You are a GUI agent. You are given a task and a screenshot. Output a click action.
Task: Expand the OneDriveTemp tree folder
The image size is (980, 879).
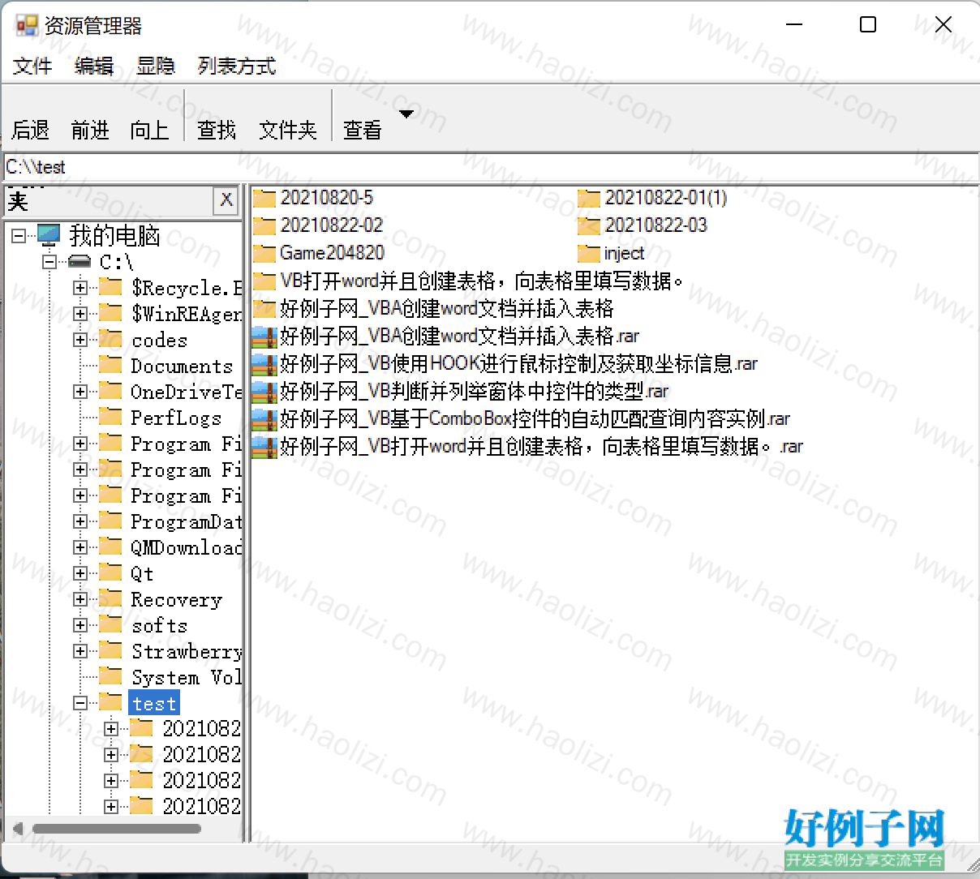tap(80, 392)
